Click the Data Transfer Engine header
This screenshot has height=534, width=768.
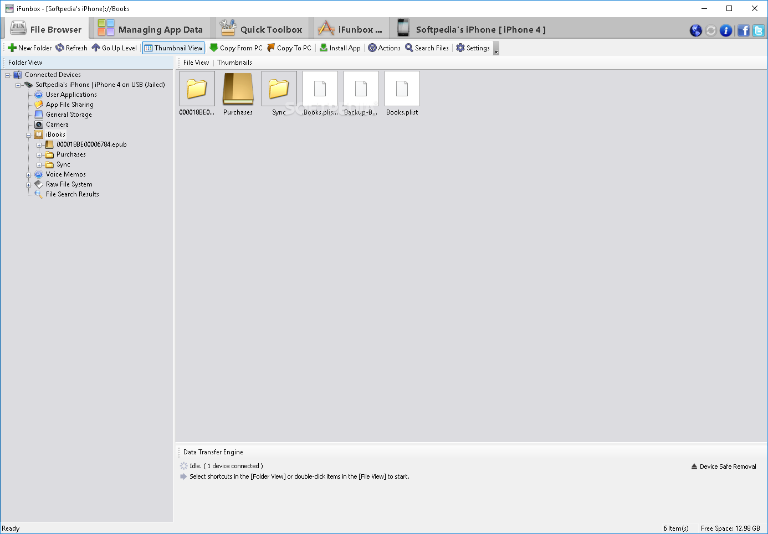point(213,452)
